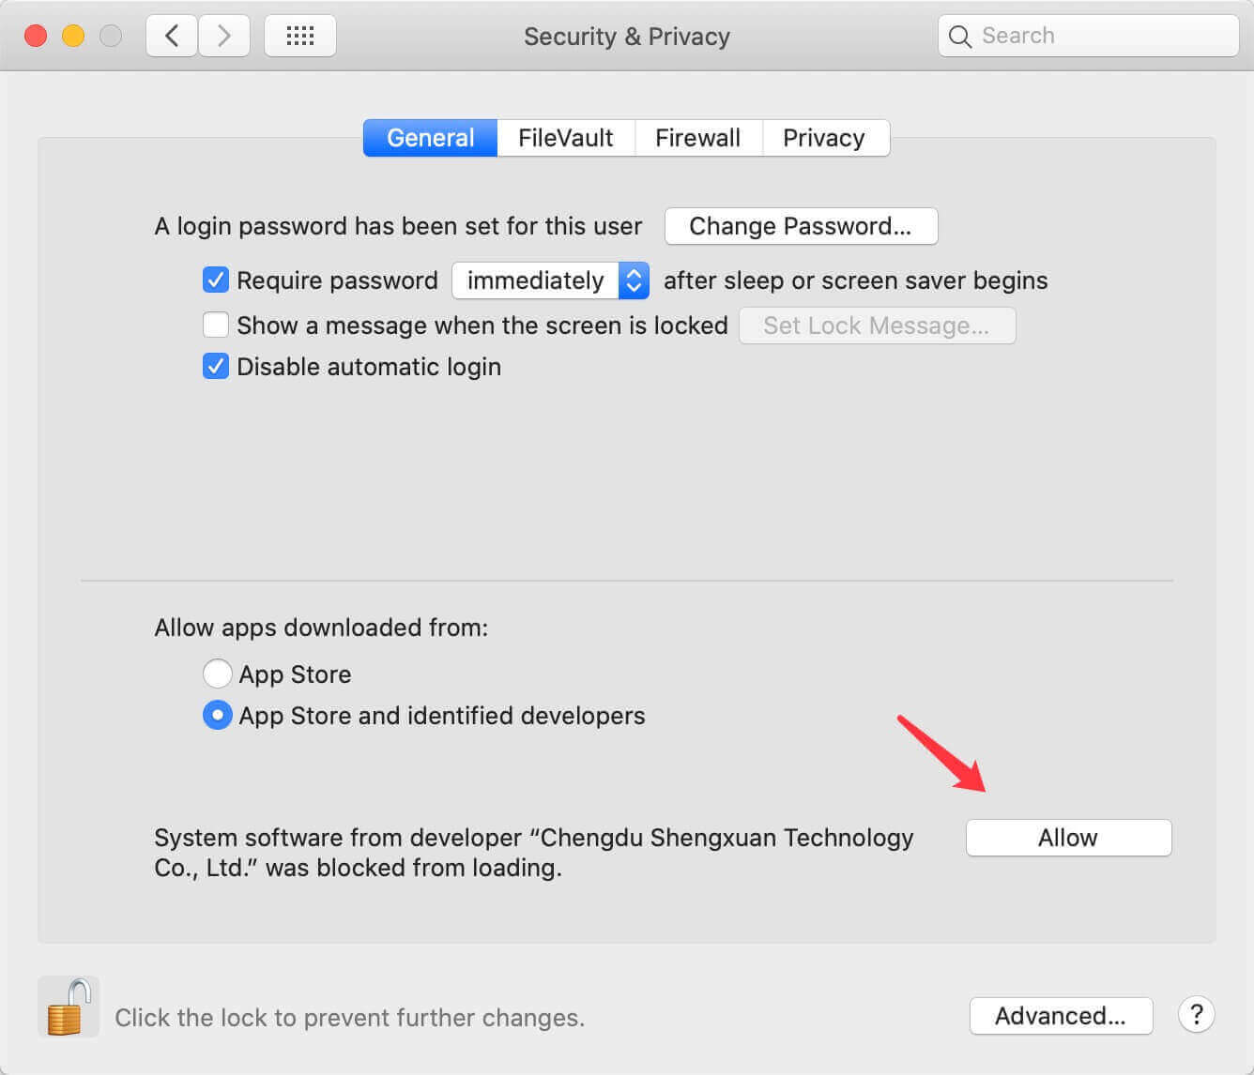This screenshot has height=1075, width=1254.
Task: Click the forward navigation arrow icon
Action: tap(224, 35)
